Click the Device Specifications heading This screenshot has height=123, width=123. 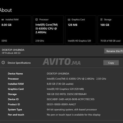point(19,63)
